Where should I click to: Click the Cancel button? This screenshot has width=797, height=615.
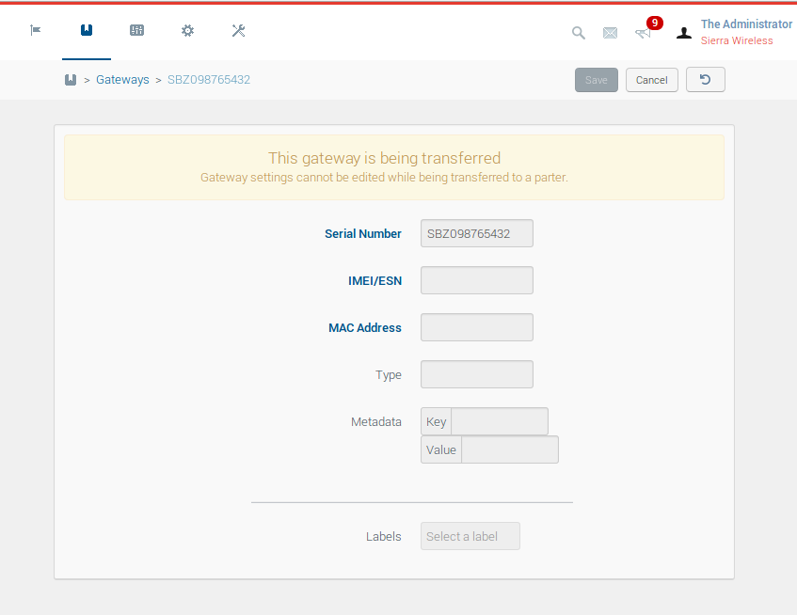652,80
